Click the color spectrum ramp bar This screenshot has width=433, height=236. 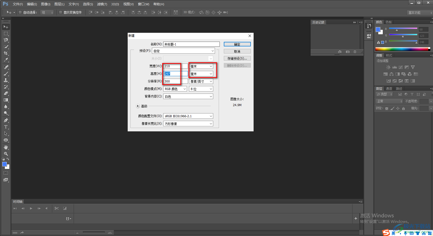pos(403,49)
